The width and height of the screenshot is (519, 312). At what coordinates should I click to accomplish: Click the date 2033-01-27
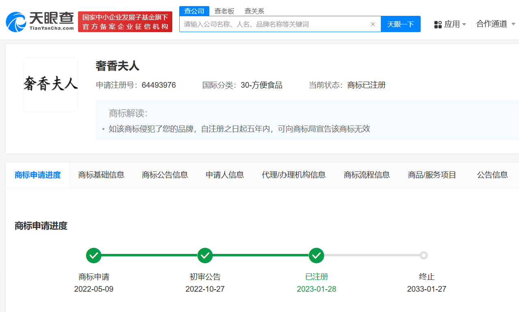coord(427,289)
